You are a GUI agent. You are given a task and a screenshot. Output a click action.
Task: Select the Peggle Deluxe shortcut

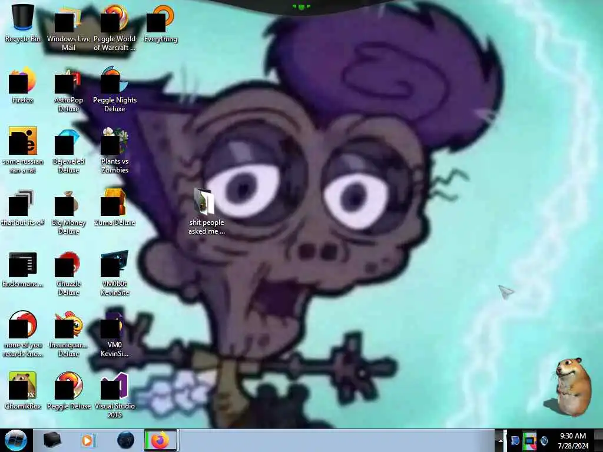coord(68,391)
